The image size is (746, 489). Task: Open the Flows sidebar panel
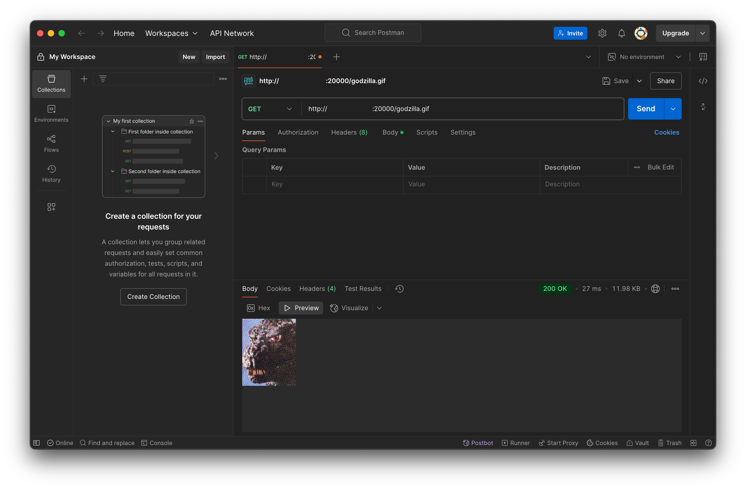click(x=51, y=143)
